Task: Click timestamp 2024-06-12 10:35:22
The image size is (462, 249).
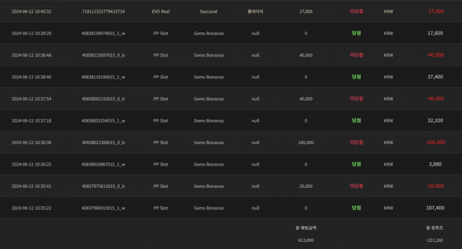Action: (31, 208)
